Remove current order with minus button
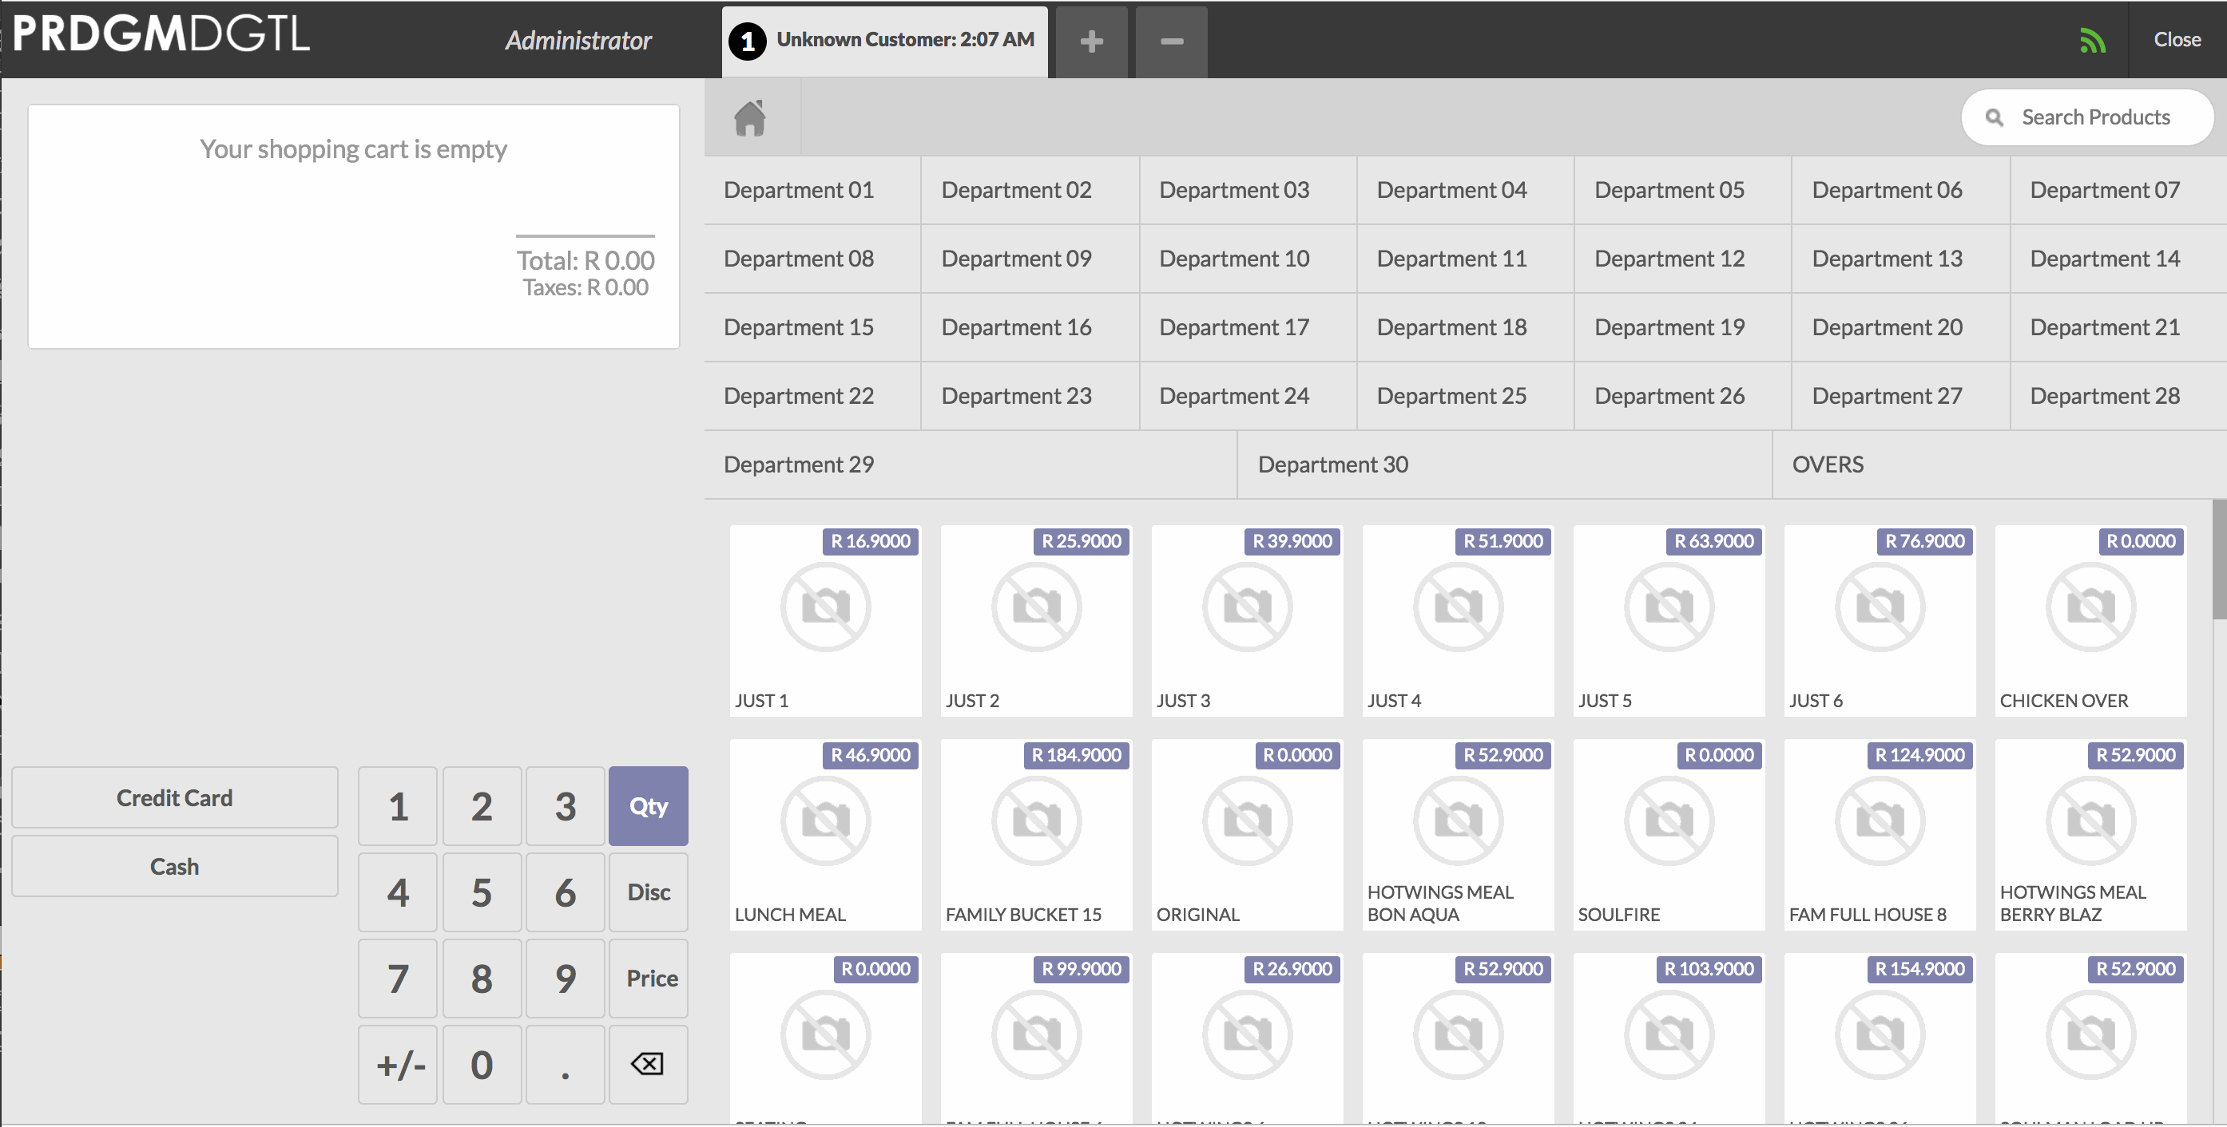2227x1127 pixels. (x=1172, y=42)
